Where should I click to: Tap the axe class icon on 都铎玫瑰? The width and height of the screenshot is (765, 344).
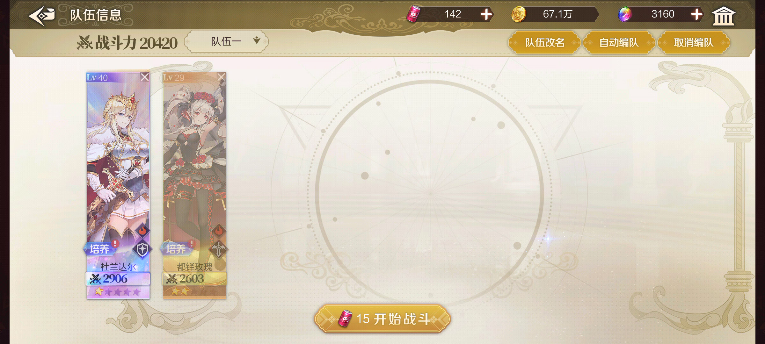click(219, 250)
